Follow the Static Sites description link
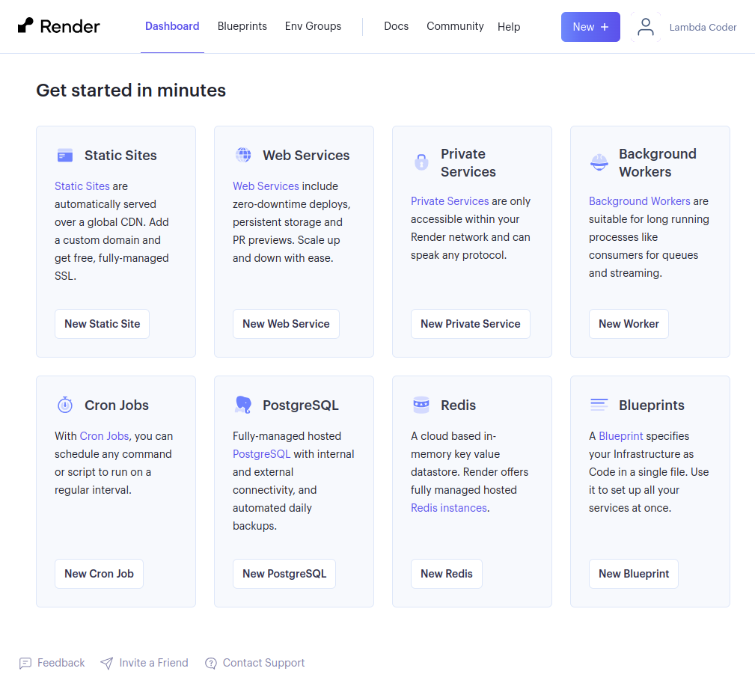The image size is (755, 695). tap(82, 186)
